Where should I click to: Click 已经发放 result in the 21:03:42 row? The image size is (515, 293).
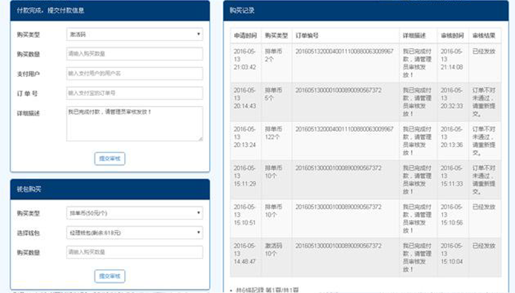pyautogui.click(x=484, y=52)
